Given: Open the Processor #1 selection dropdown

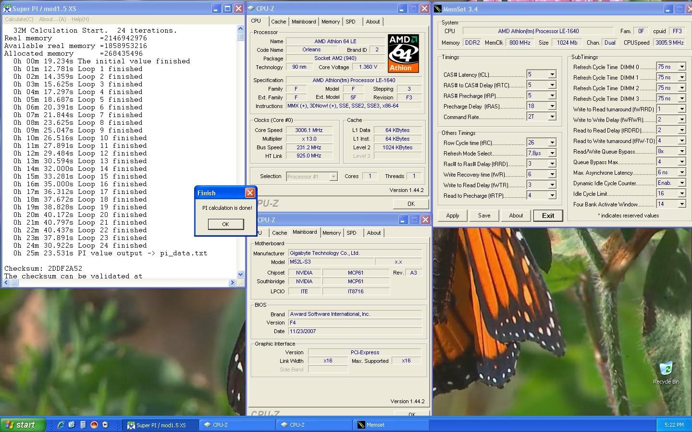Looking at the screenshot, I should coord(334,177).
